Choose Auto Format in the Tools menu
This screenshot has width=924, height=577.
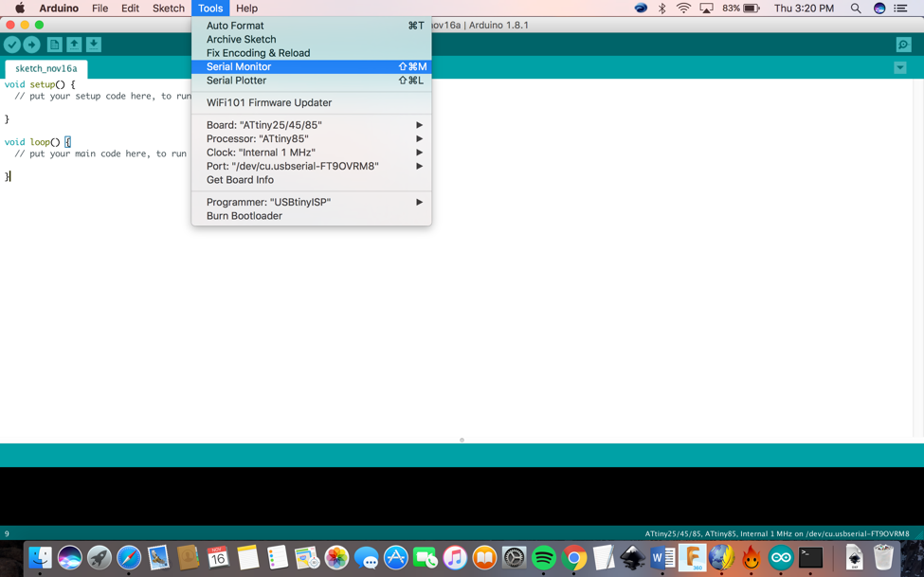point(311,26)
